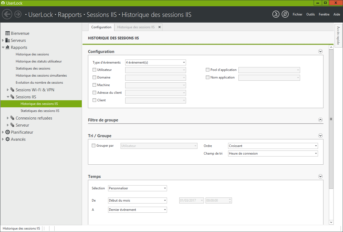Open the Sélection dropdown showing Personnaliser

click(x=137, y=188)
